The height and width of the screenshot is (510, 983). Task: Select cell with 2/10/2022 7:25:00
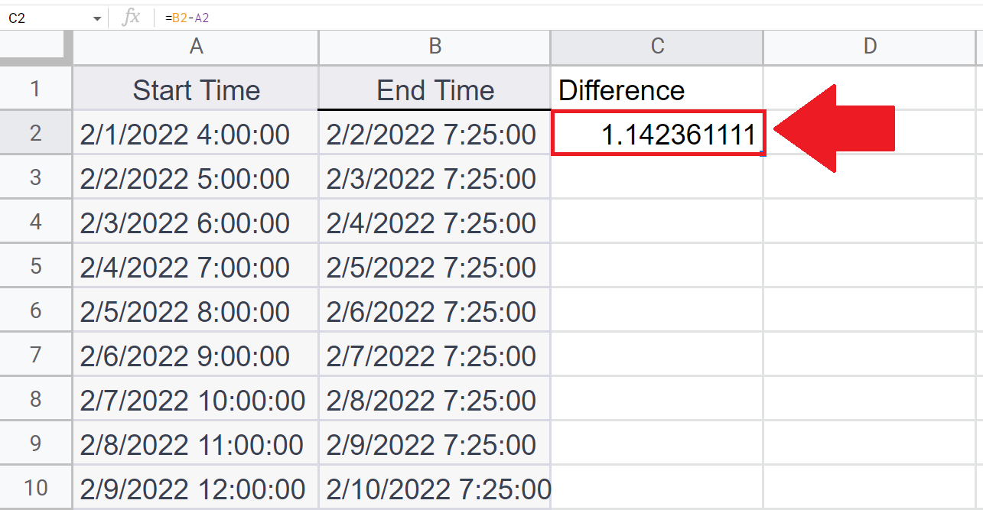point(435,487)
